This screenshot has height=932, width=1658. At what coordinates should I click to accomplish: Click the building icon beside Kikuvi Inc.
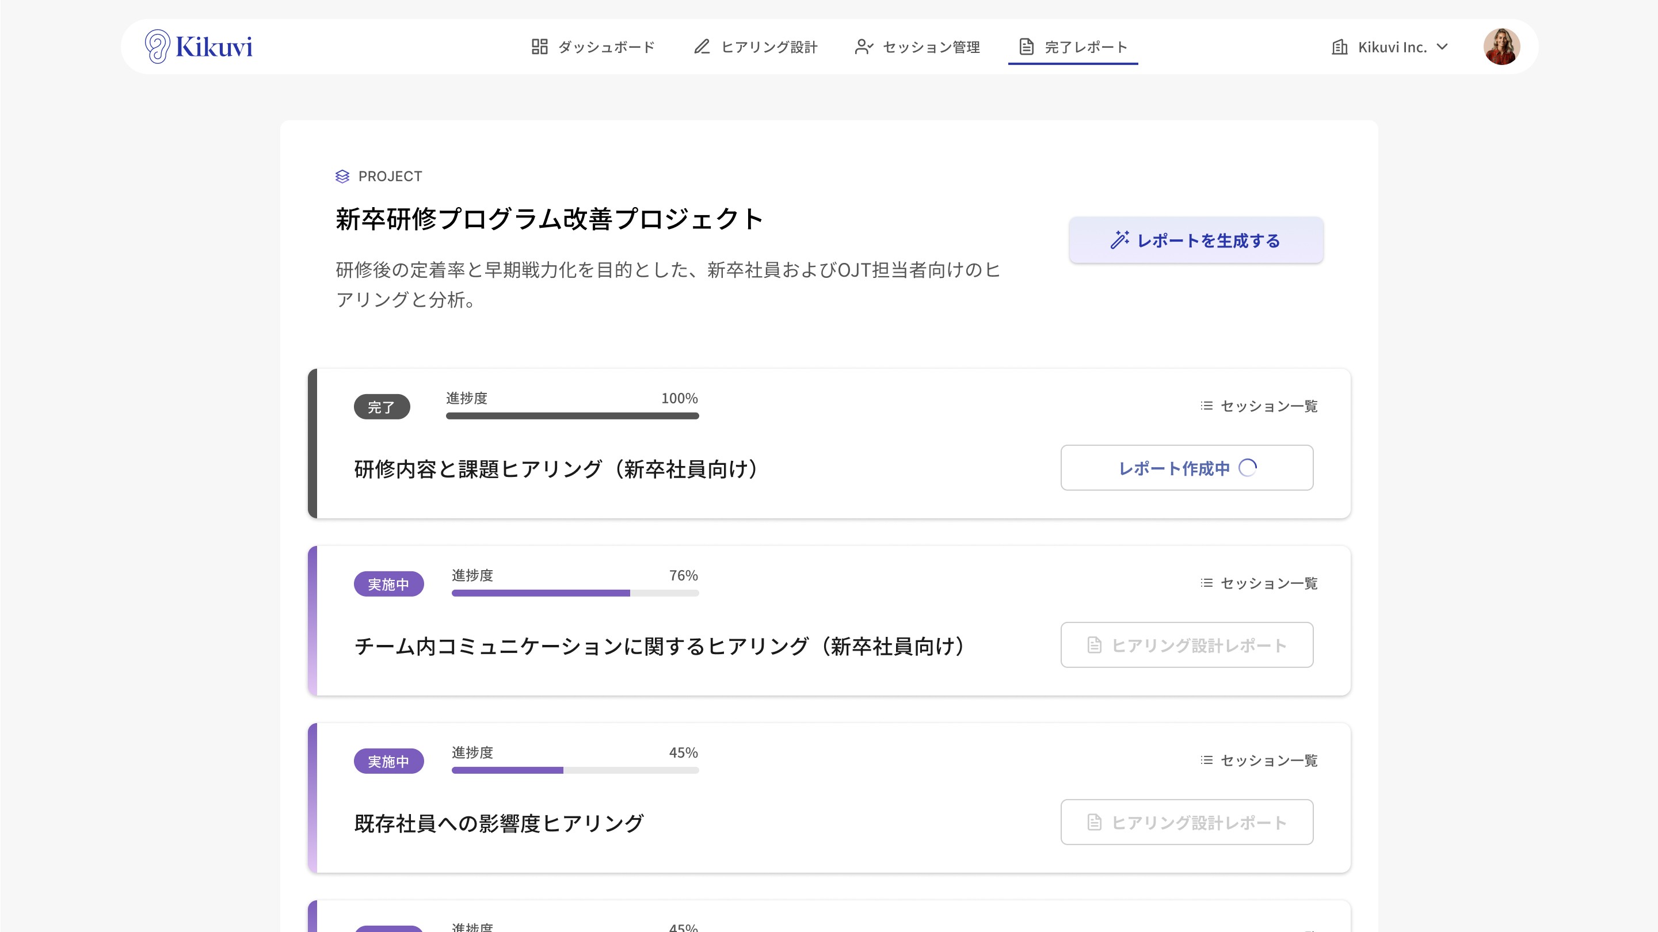pos(1339,47)
